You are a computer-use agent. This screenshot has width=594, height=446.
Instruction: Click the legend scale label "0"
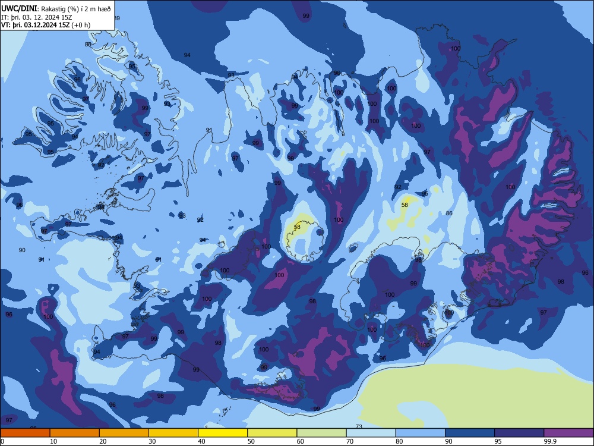(2, 441)
